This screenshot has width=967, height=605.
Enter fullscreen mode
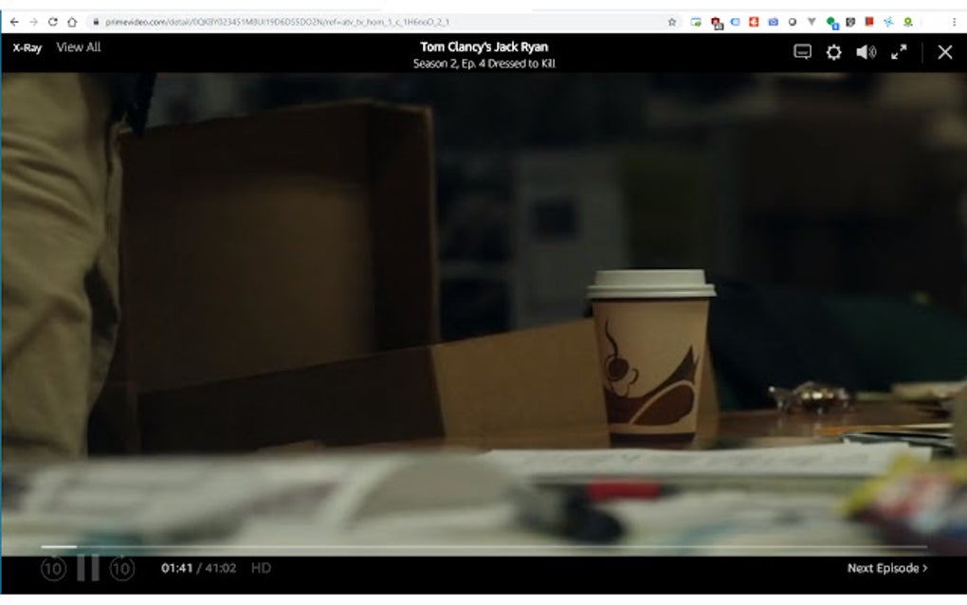(x=899, y=52)
